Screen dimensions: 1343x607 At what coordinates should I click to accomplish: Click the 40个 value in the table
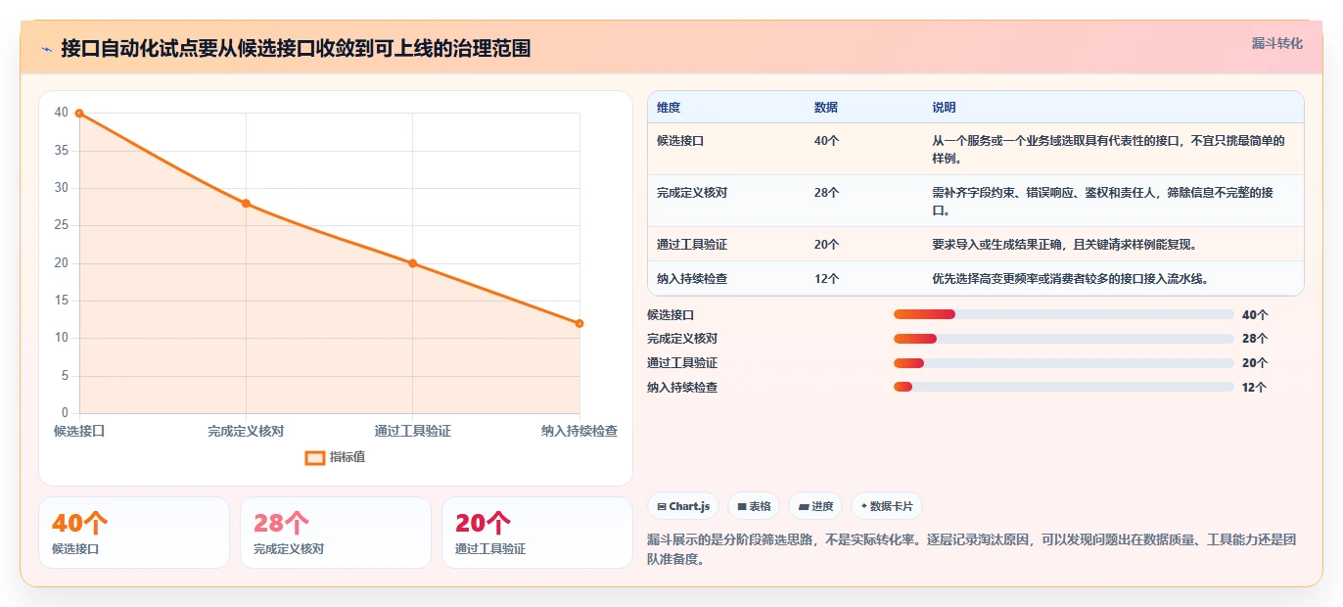(x=826, y=141)
